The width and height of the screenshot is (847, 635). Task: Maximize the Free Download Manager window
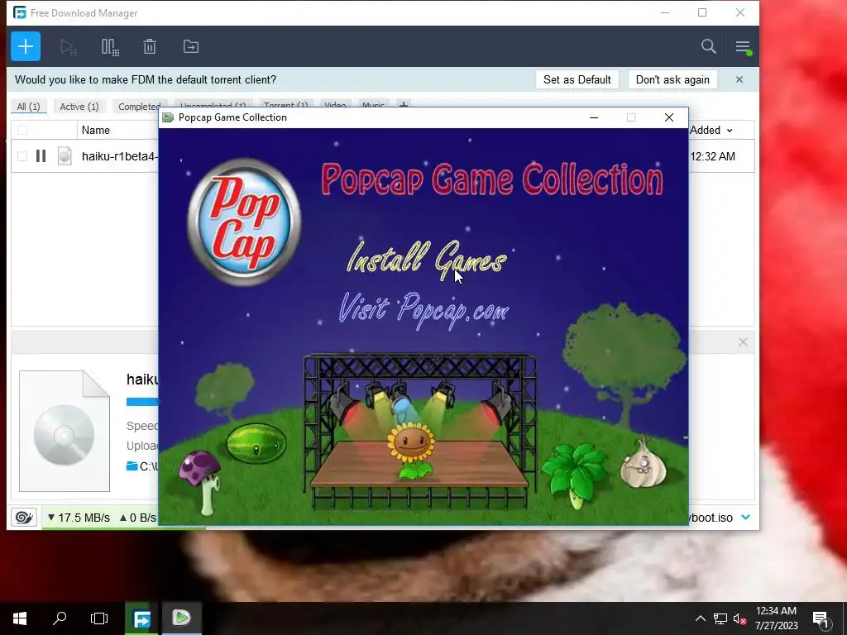click(x=702, y=12)
